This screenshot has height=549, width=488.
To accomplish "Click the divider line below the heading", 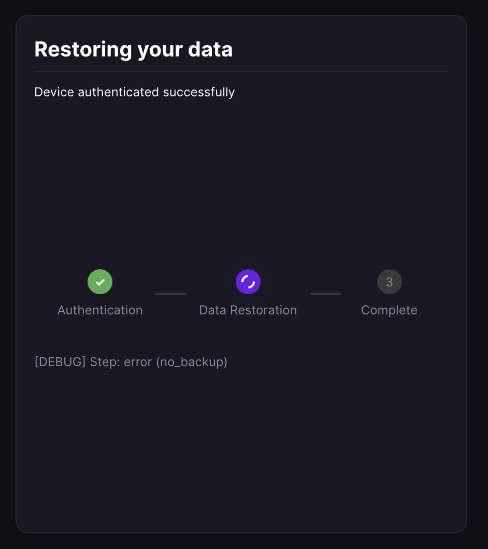I will 241,71.
